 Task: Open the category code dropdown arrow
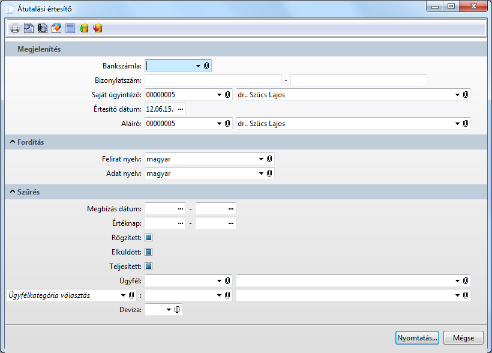(x=220, y=295)
